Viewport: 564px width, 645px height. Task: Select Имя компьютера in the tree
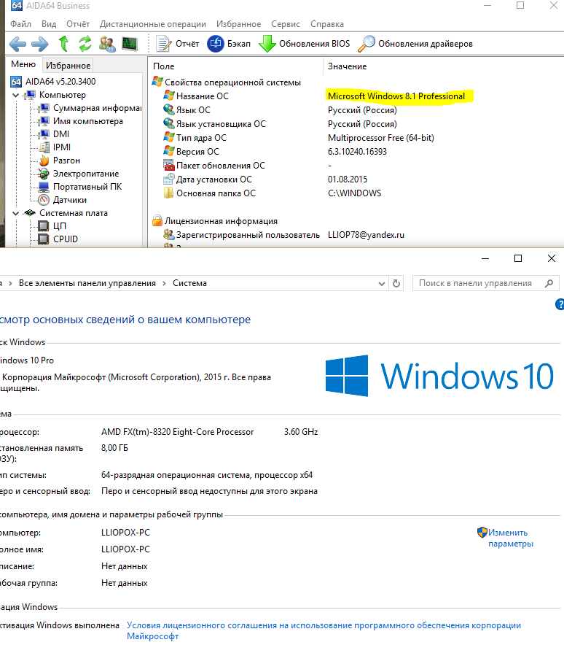80,121
